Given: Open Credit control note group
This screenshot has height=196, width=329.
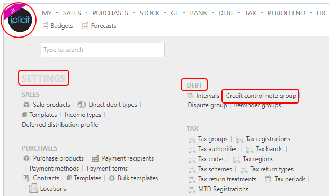Looking at the screenshot, I should [x=261, y=96].
